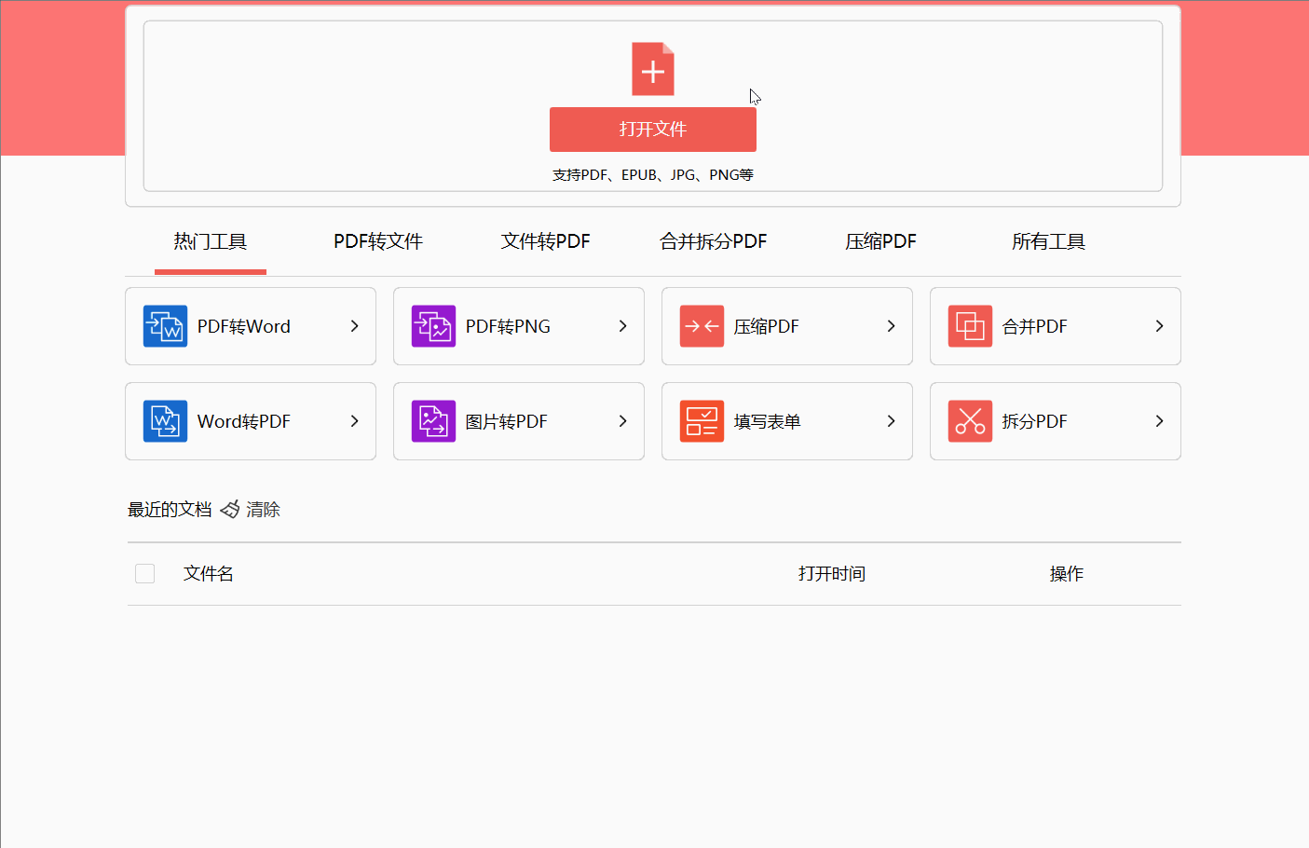Select the 热门工具 tab

211,242
